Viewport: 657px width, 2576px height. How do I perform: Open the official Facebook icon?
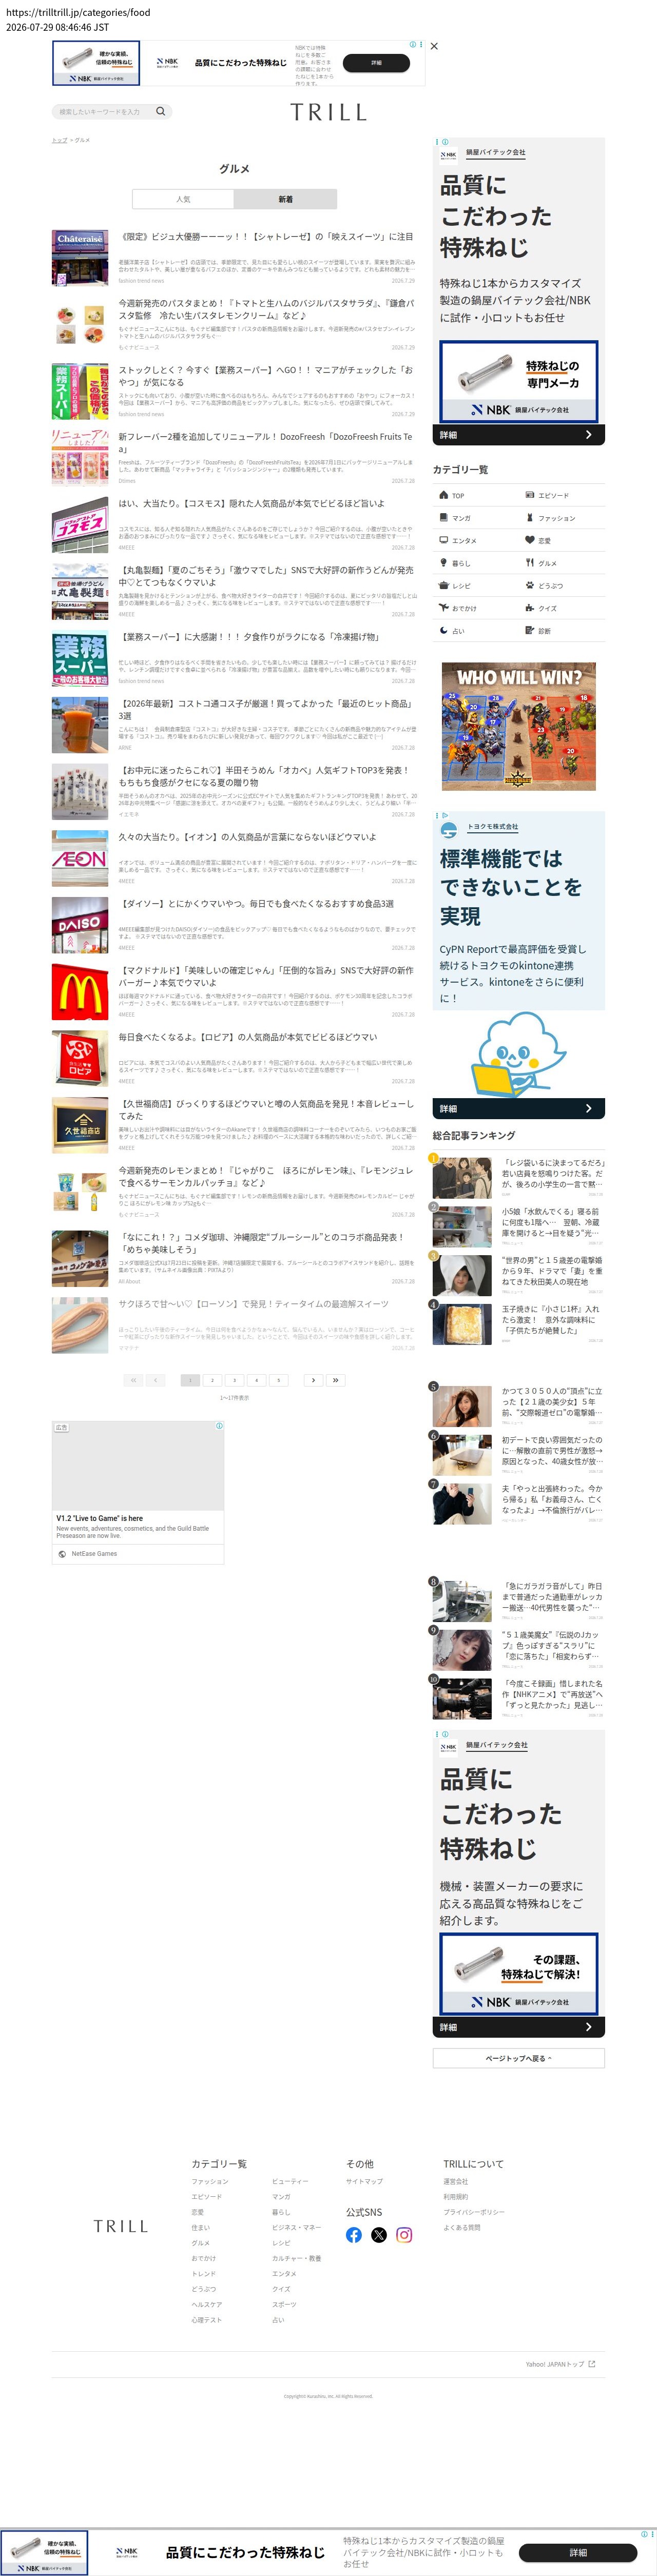(354, 2234)
